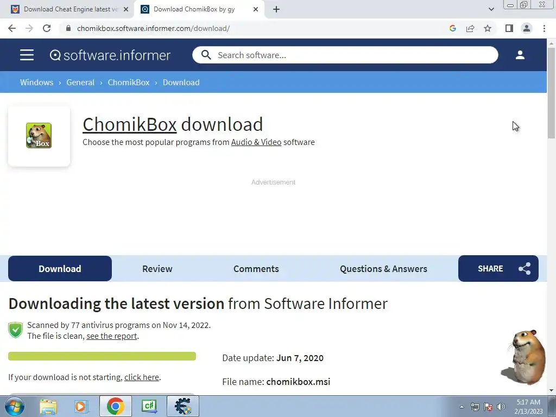The image size is (556, 417).
Task: Bookmark this page with the star icon
Action: coord(488,28)
